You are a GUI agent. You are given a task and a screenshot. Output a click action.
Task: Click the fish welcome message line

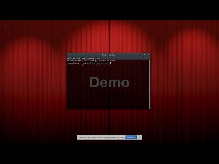91,61
